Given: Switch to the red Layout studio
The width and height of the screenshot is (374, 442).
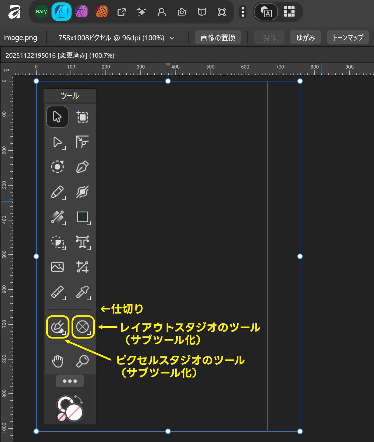Looking at the screenshot, I should [101, 12].
